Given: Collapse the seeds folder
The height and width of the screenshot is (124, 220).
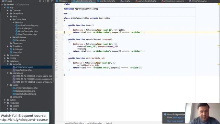Looking at the screenshot, I should 8,85.
